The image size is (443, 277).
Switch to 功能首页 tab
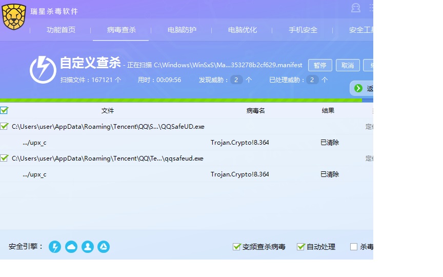tap(61, 30)
